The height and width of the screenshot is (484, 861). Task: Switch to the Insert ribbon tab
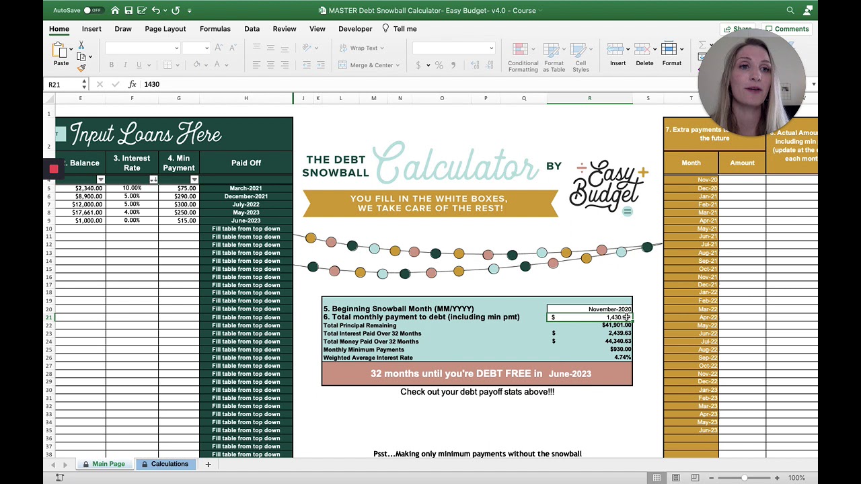(x=91, y=29)
